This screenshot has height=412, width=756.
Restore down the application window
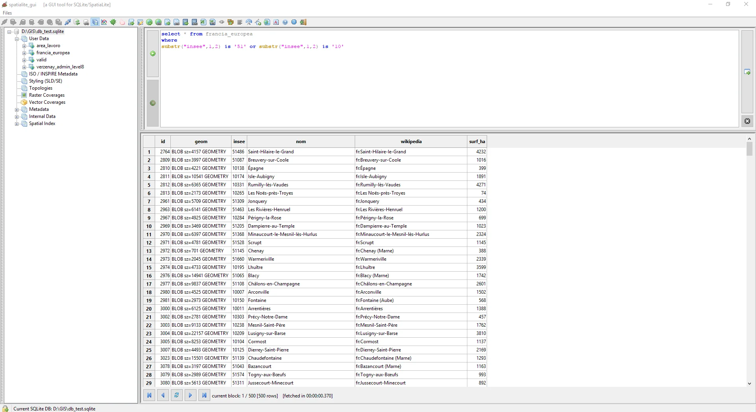728,4
